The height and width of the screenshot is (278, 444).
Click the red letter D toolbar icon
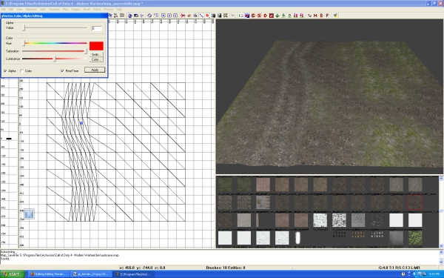(266, 16)
